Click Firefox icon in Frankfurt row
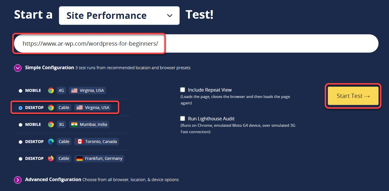The image size is (389, 191). [51, 158]
